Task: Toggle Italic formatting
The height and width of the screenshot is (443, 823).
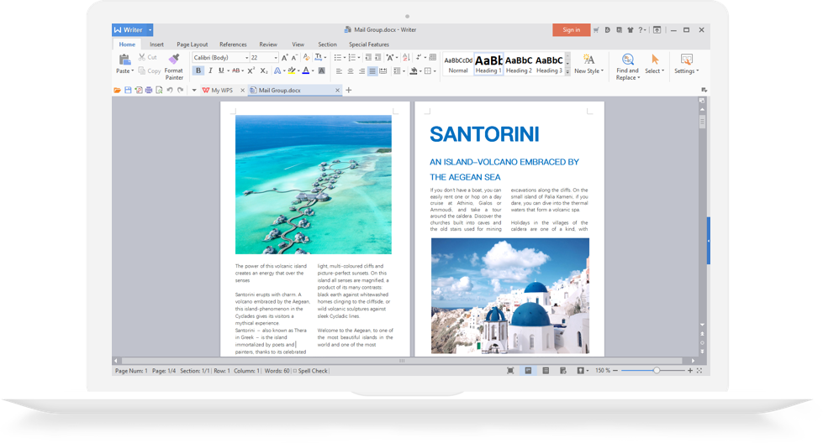Action: [x=210, y=71]
